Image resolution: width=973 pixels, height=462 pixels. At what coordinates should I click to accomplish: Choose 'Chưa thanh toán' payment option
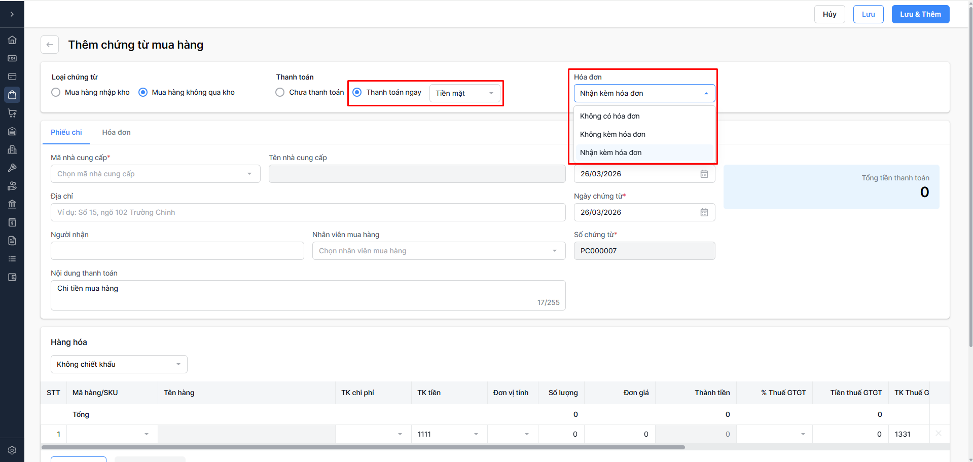pyautogui.click(x=280, y=92)
